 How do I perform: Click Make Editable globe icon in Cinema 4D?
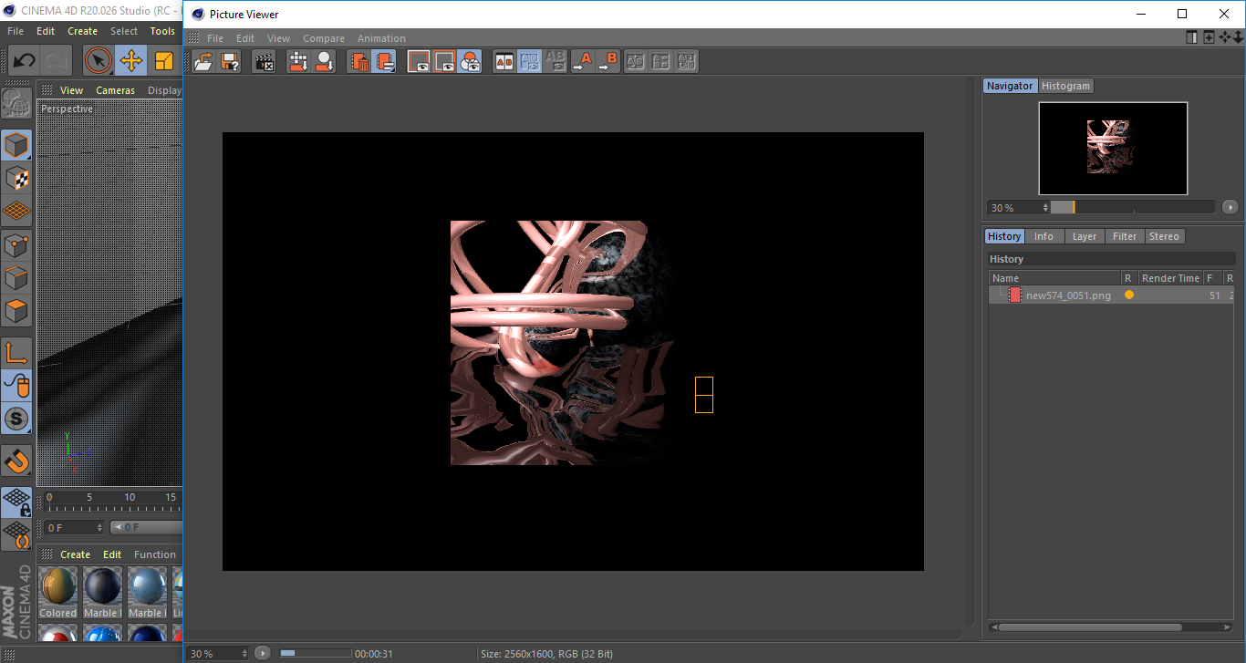point(16,104)
